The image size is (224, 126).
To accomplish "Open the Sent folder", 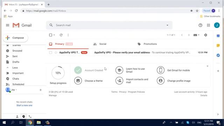I will pyautogui.click(x=15, y=56).
